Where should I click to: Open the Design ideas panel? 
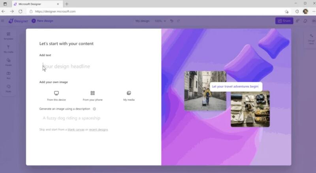pos(311,39)
